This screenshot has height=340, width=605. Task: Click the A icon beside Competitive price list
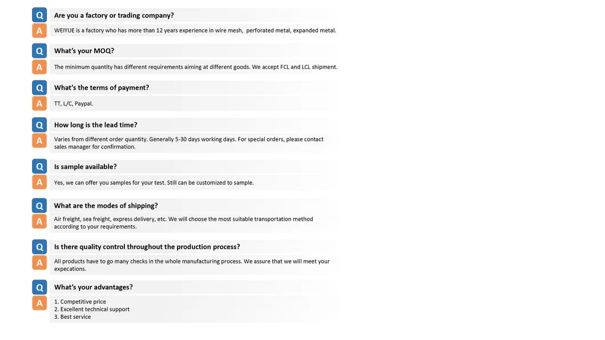tap(39, 303)
